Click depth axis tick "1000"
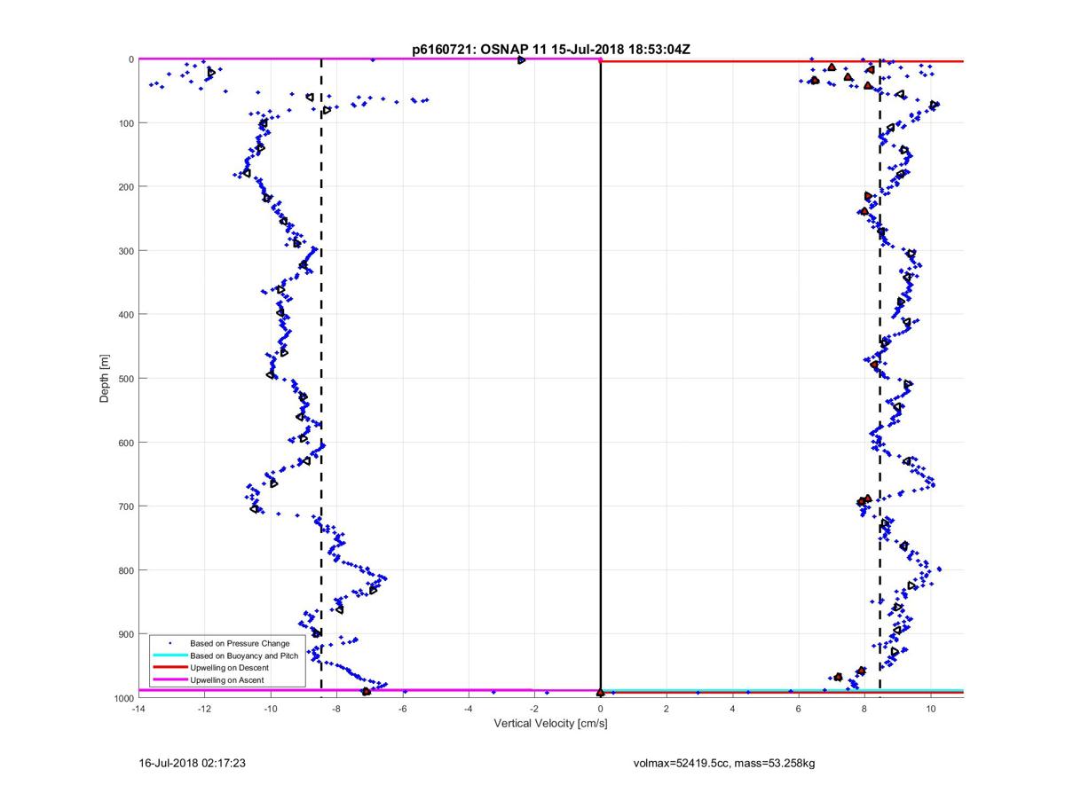The height and width of the screenshot is (785, 1065). click(122, 698)
